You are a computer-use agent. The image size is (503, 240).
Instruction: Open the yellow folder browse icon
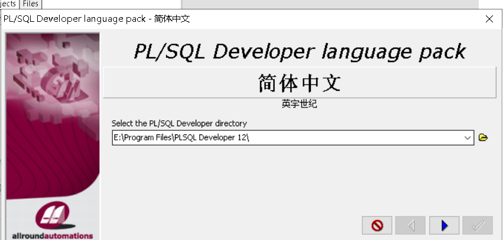pos(483,137)
